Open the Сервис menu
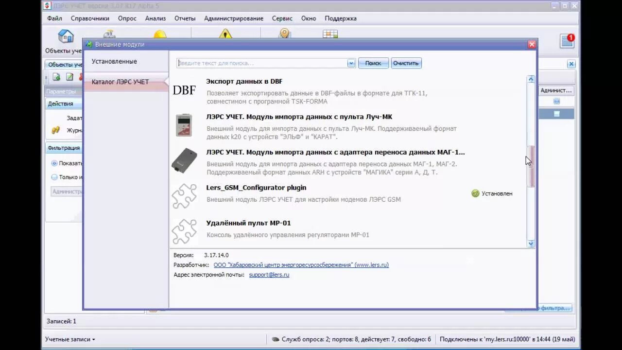 tap(282, 18)
